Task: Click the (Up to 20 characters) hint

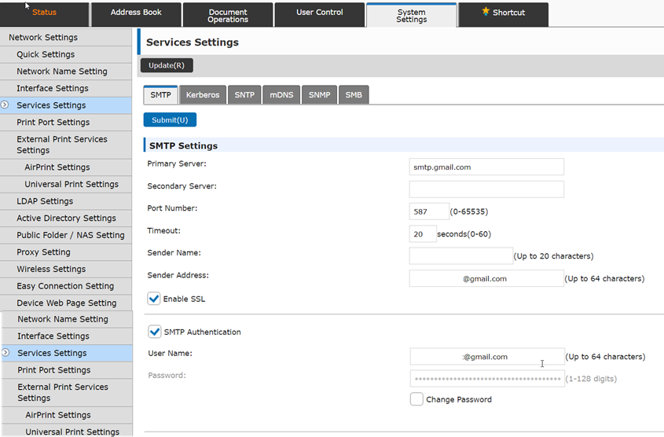Action: pos(553,256)
